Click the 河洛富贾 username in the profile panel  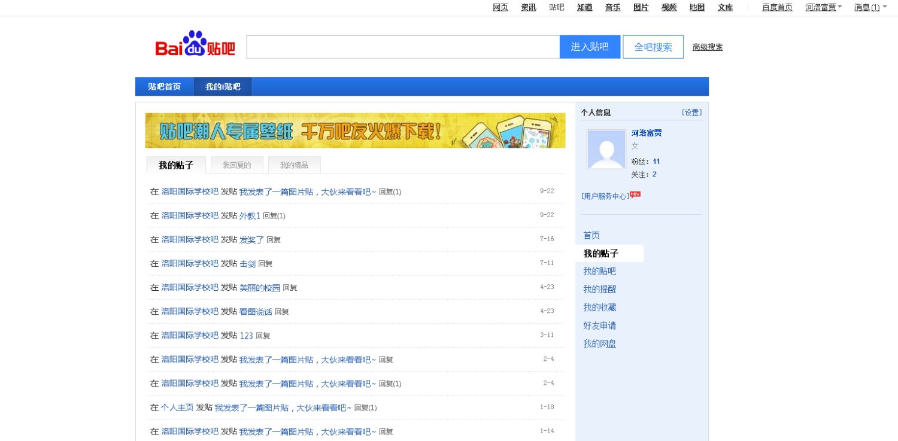point(647,133)
